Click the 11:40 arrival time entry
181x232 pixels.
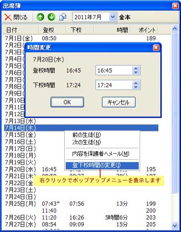[49, 211]
